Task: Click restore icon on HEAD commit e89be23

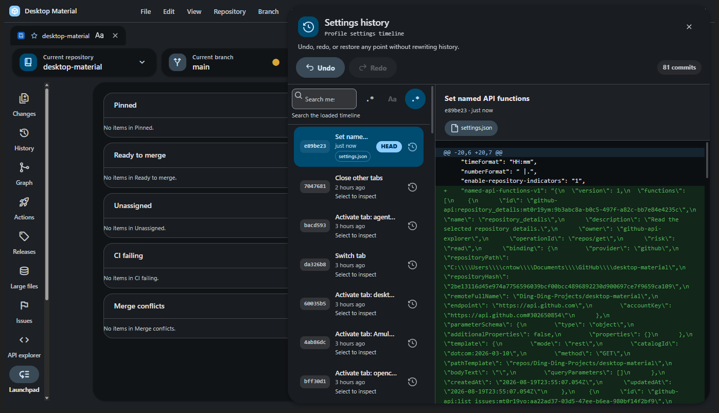Action: click(x=412, y=147)
